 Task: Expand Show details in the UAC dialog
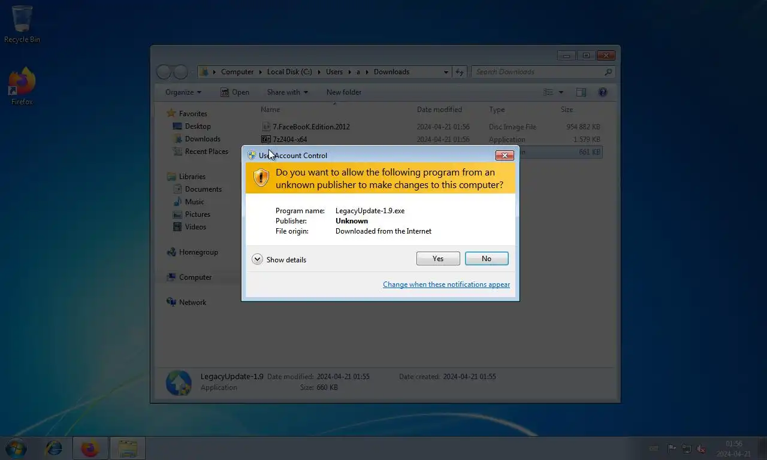coord(279,259)
